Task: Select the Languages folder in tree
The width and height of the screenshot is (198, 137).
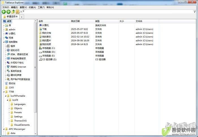Action: point(20,104)
